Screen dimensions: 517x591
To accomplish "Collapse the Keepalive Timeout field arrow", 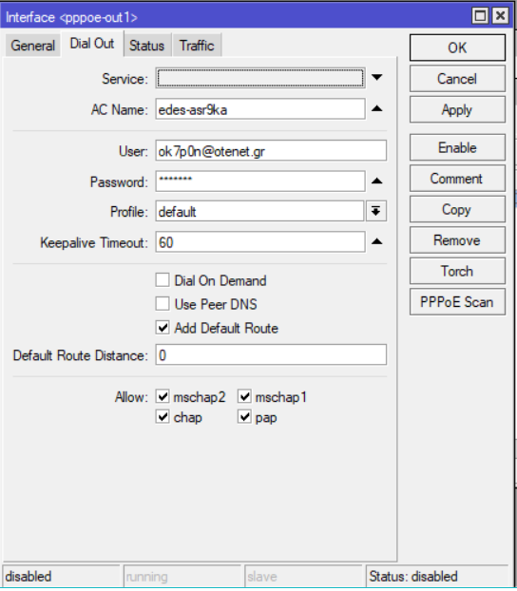I will pos(376,241).
